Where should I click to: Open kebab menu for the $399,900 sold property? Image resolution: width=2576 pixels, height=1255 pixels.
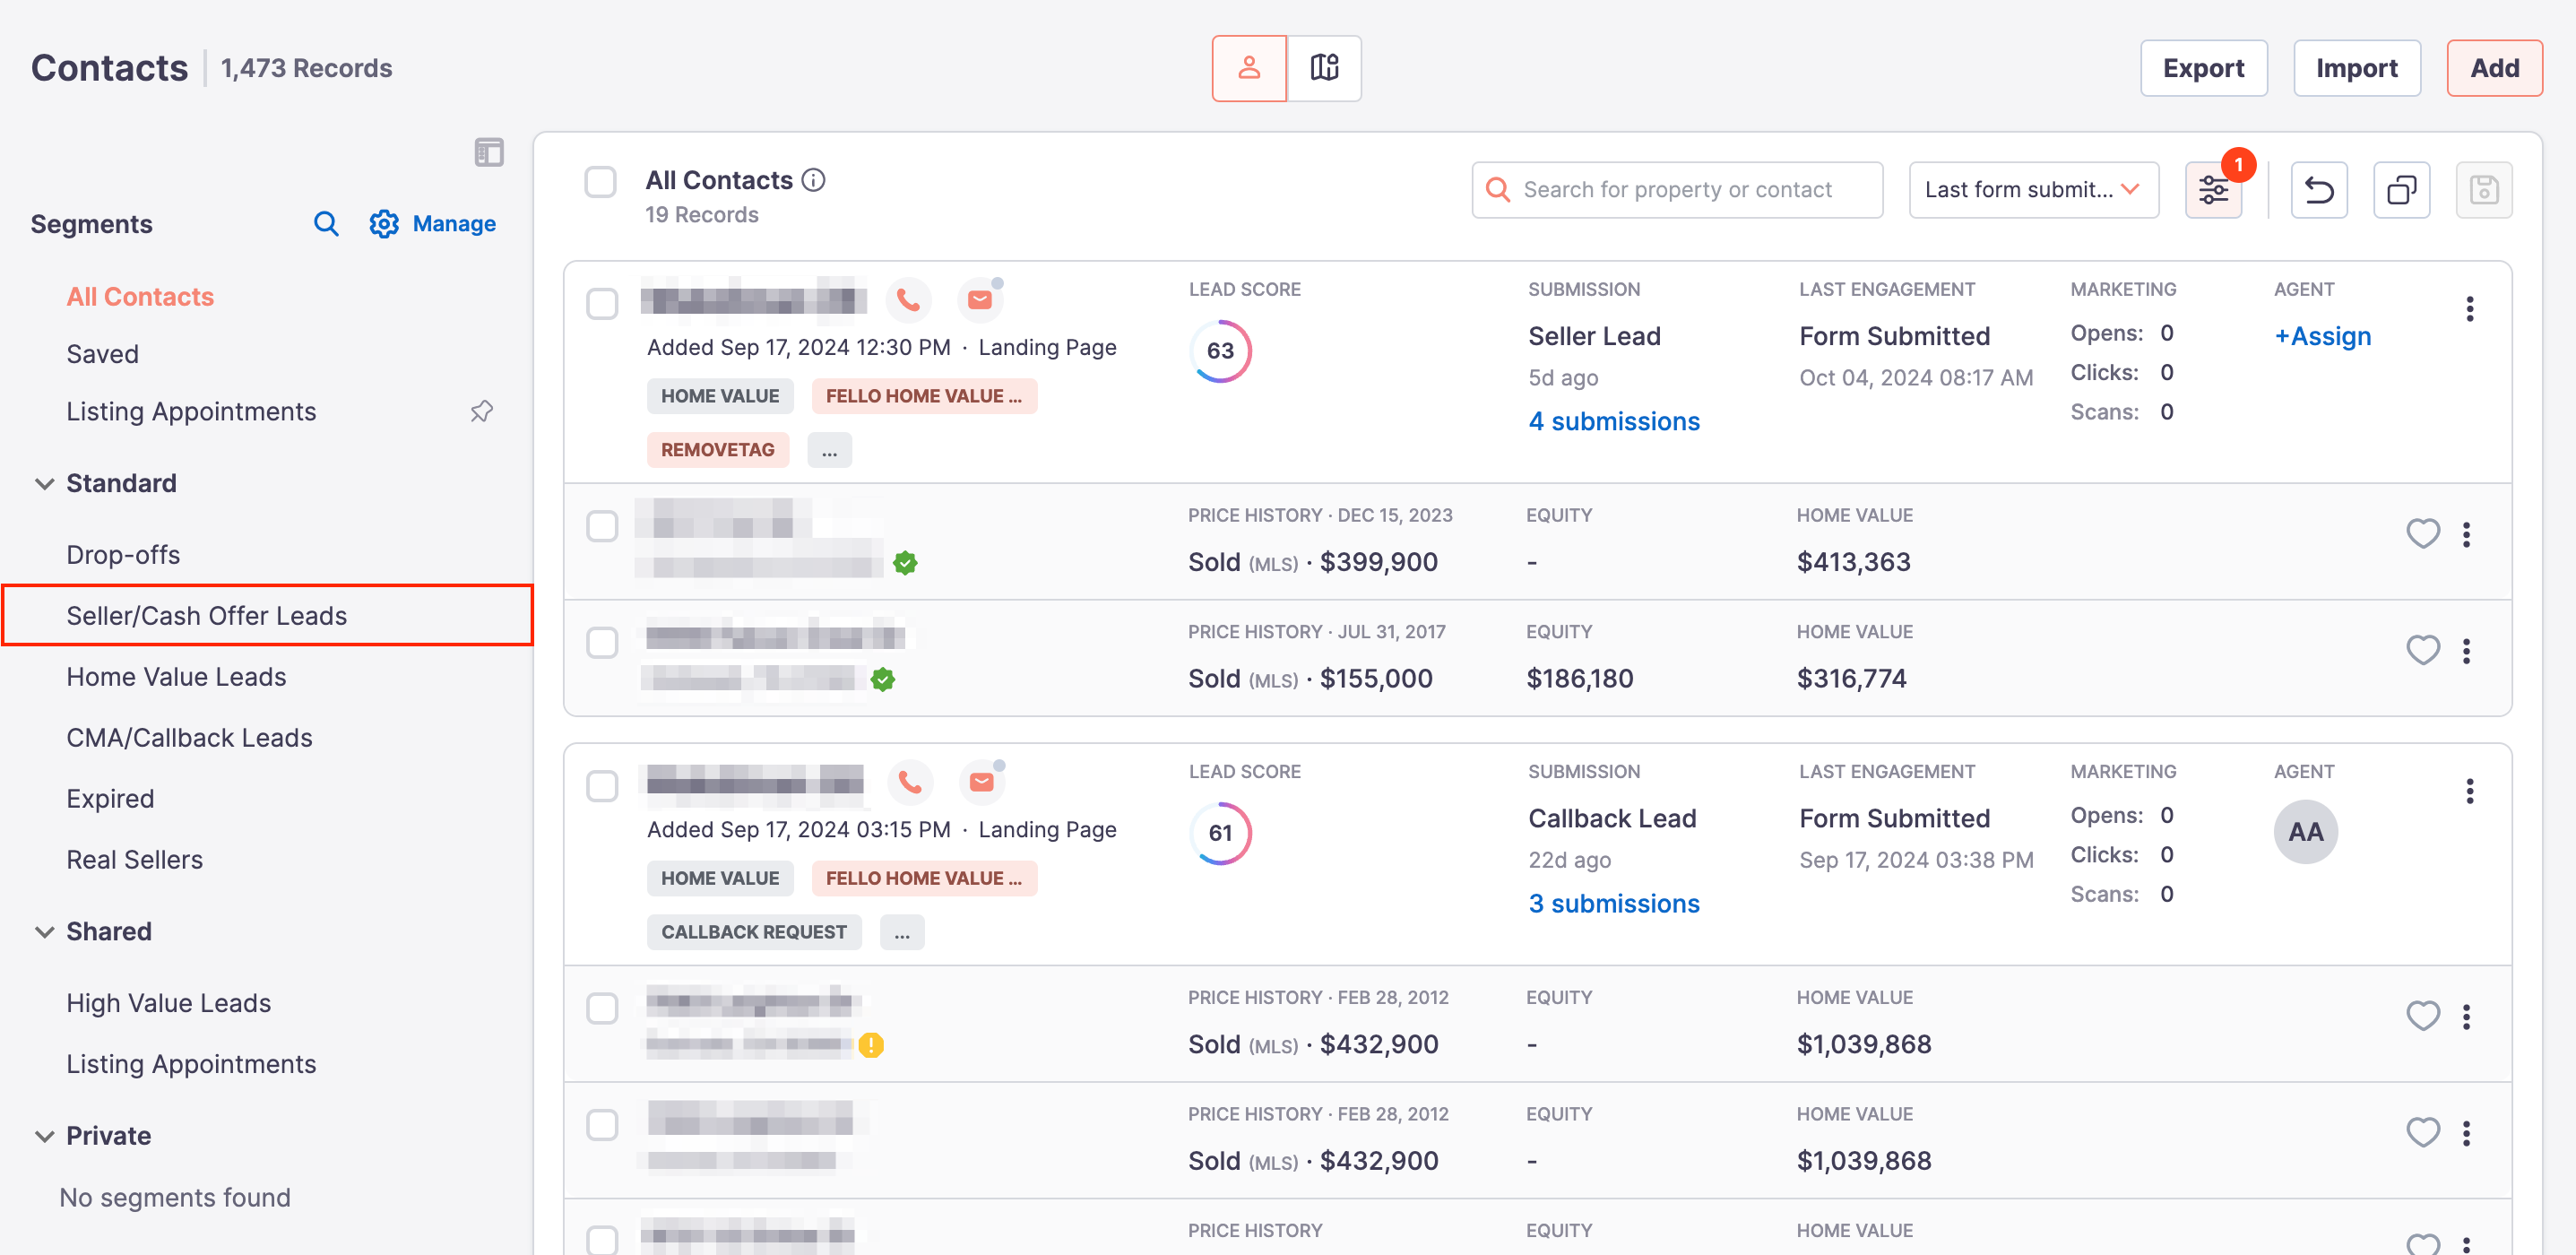pyautogui.click(x=2467, y=535)
